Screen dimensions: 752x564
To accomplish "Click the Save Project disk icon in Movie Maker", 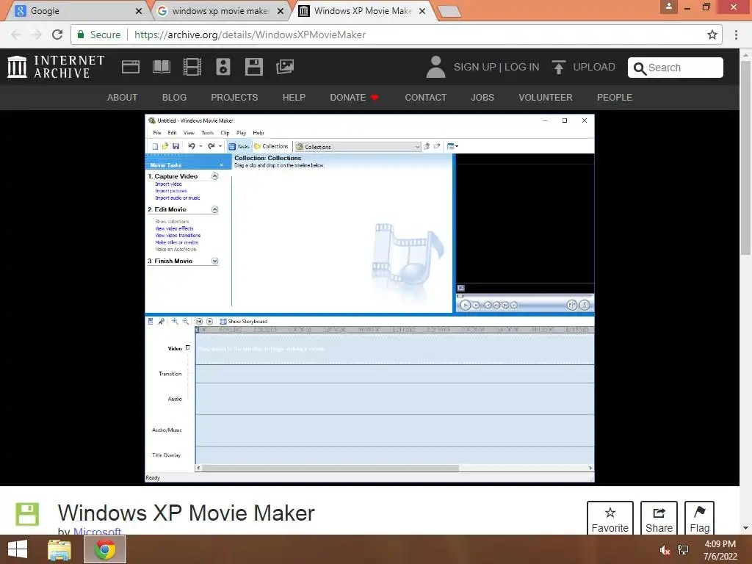I will [x=176, y=146].
